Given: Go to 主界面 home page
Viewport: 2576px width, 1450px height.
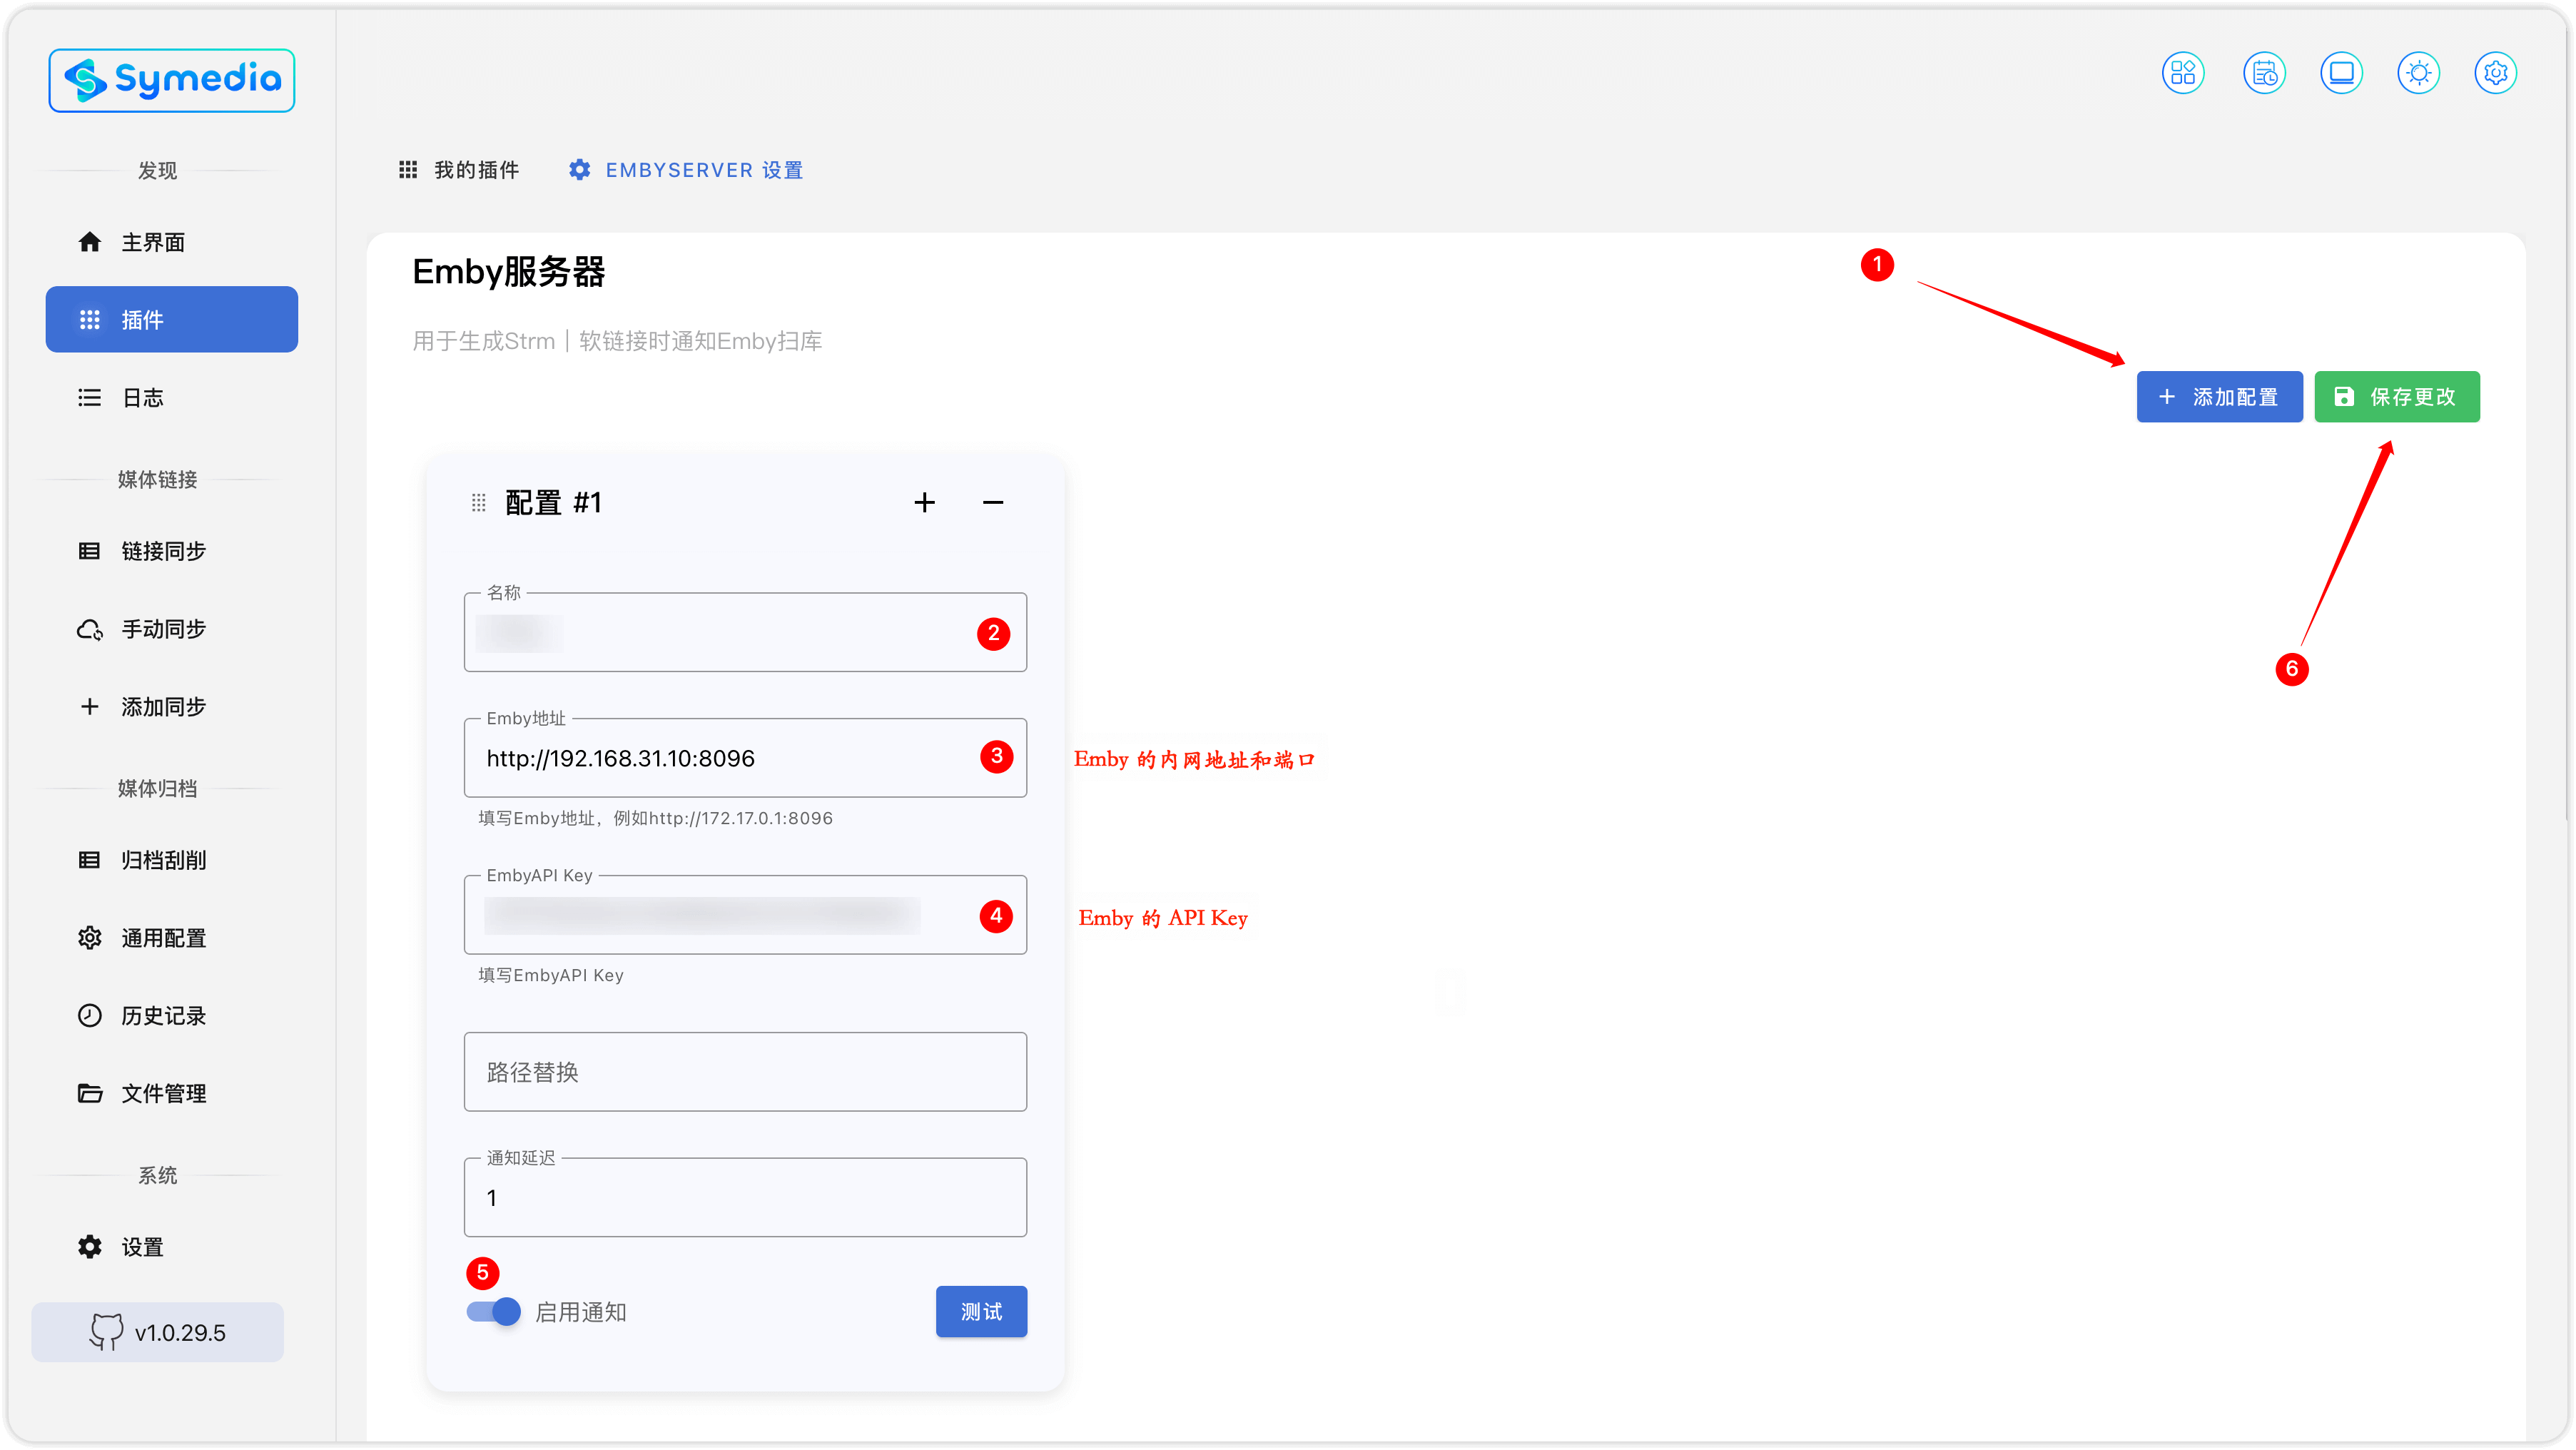Looking at the screenshot, I should coord(172,242).
